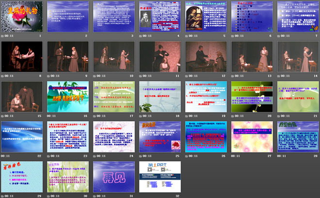Click the transition star icon under slide 21
Viewport: 320px width, 198px height.
click(278, 116)
